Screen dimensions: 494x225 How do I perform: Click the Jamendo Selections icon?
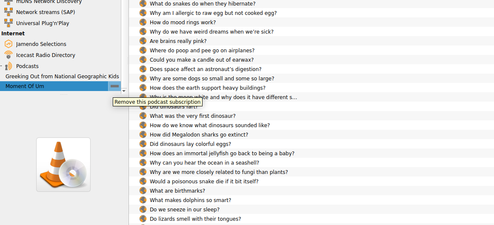9,44
